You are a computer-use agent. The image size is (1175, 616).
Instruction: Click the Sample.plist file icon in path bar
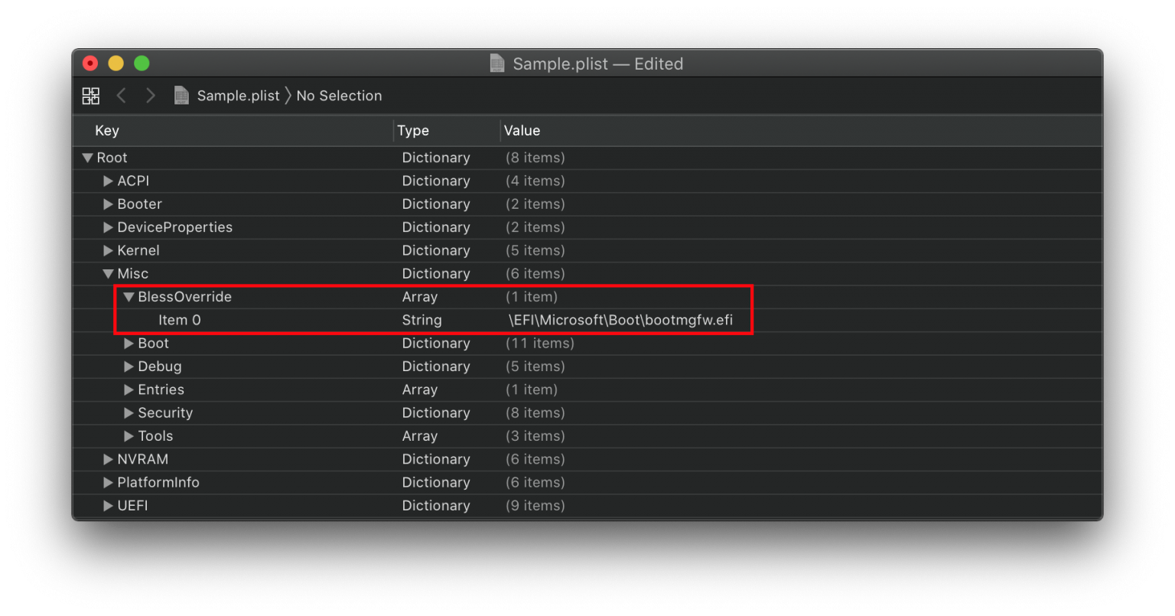[x=181, y=96]
